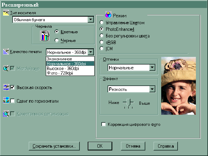The height and width of the screenshot is (156, 208).
Task: Toggle the MicroWeave checkbox
Action: 12,68
